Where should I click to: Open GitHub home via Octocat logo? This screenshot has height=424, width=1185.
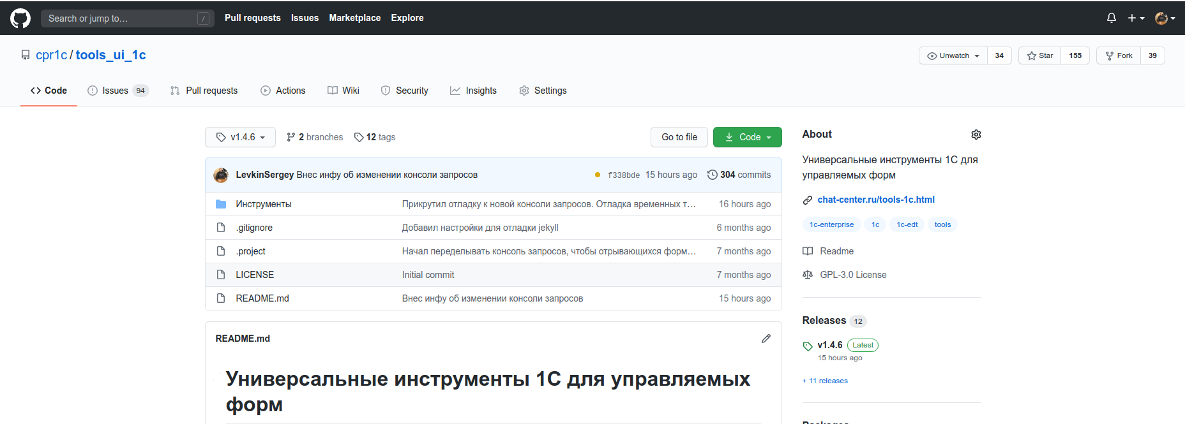pyautogui.click(x=20, y=18)
